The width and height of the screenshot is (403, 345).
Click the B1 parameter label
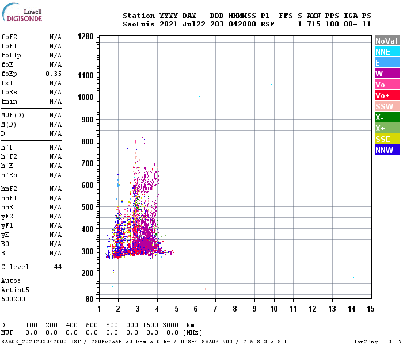click(5, 253)
